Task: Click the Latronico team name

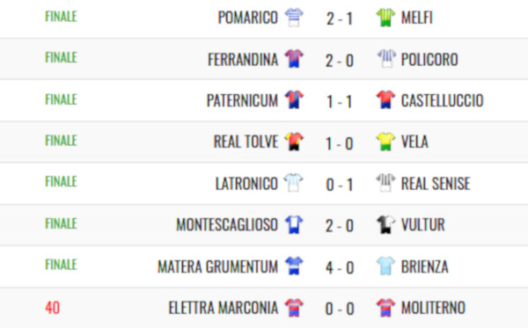Action: click(x=246, y=183)
